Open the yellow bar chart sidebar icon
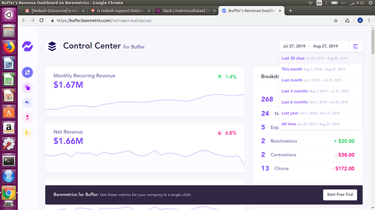Image resolution: width=375 pixels, height=210 pixels. [x=28, y=132]
